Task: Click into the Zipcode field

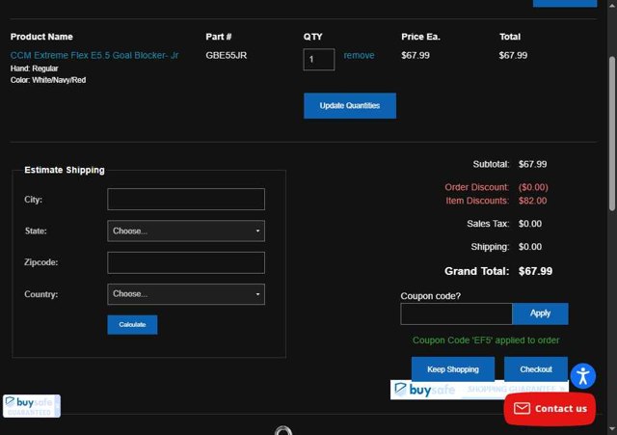Action: pos(186,262)
